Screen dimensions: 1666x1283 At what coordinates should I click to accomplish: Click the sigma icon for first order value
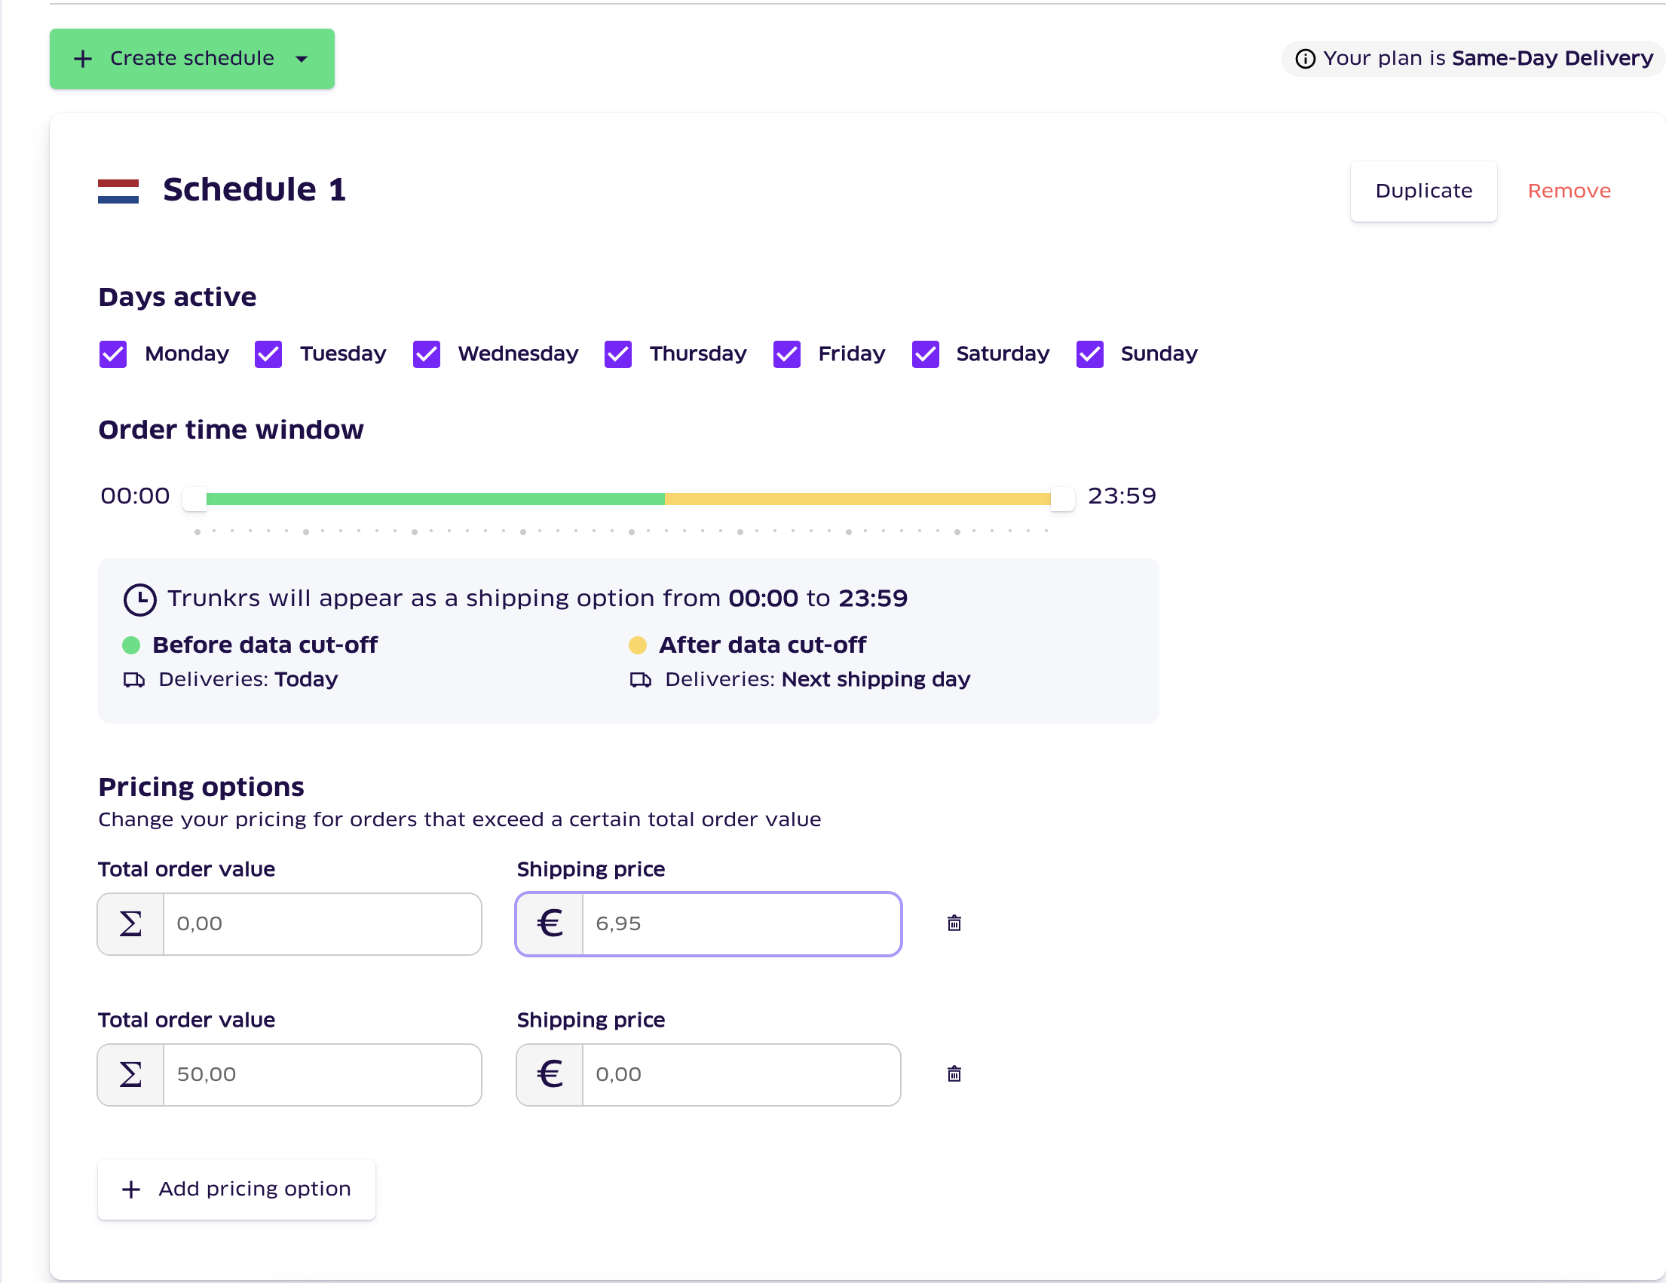130,923
